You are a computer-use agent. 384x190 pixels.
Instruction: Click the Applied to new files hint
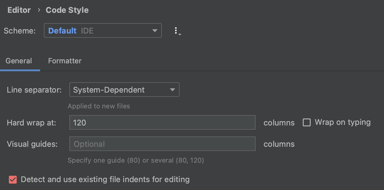point(99,106)
